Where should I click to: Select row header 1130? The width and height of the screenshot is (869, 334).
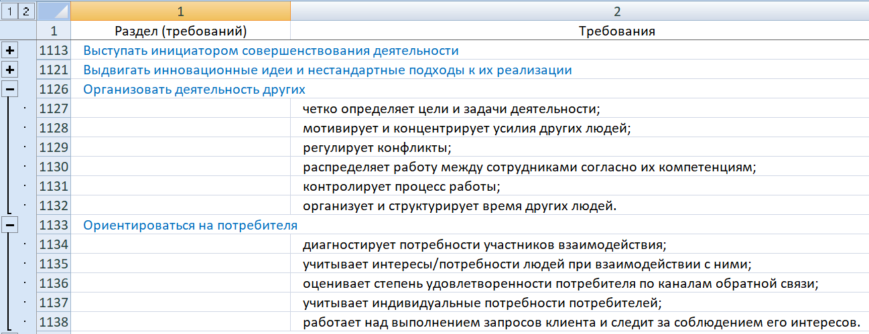point(54,167)
